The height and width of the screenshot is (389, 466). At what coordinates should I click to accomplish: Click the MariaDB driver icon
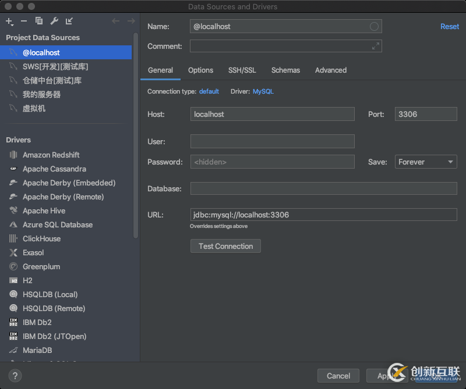point(13,350)
